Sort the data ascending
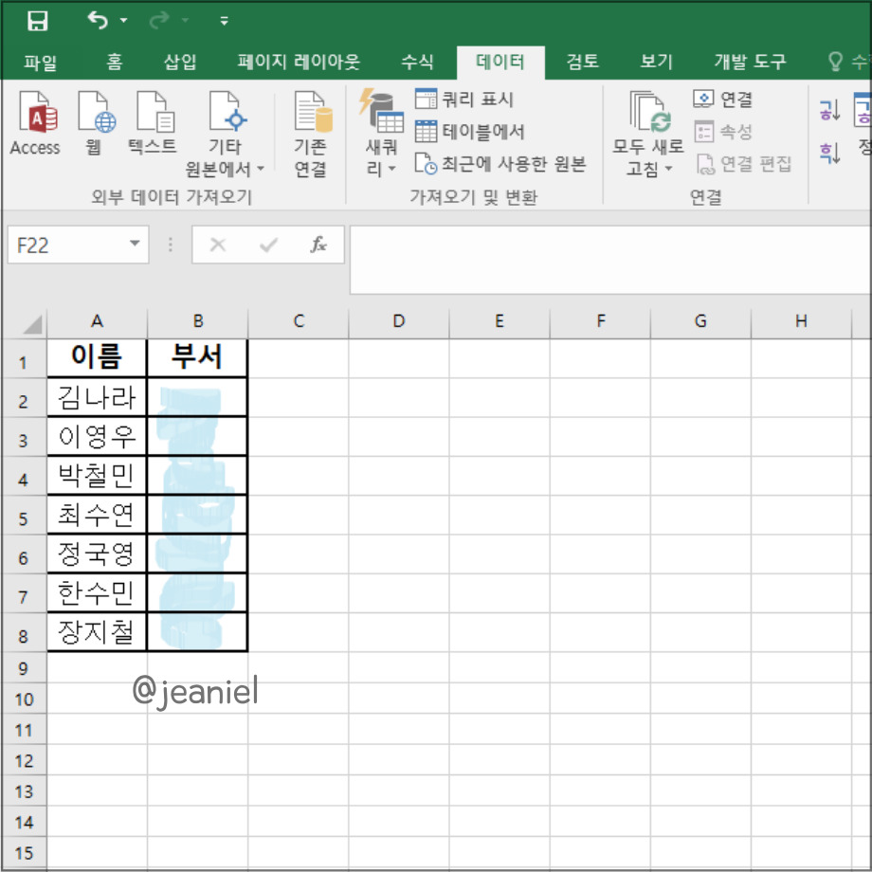This screenshot has width=872, height=872. coord(828,107)
